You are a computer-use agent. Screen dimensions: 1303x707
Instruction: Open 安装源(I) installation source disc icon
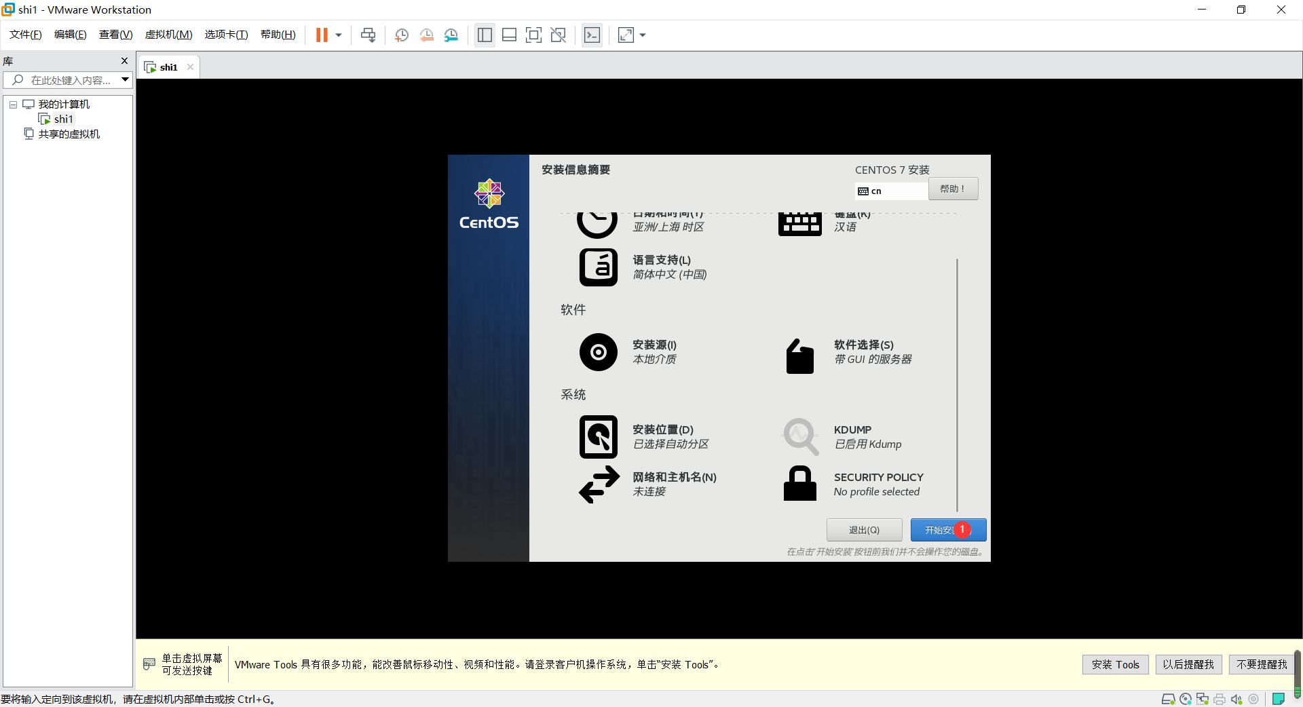(x=598, y=351)
